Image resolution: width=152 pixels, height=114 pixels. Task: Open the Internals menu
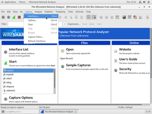coord(79,12)
